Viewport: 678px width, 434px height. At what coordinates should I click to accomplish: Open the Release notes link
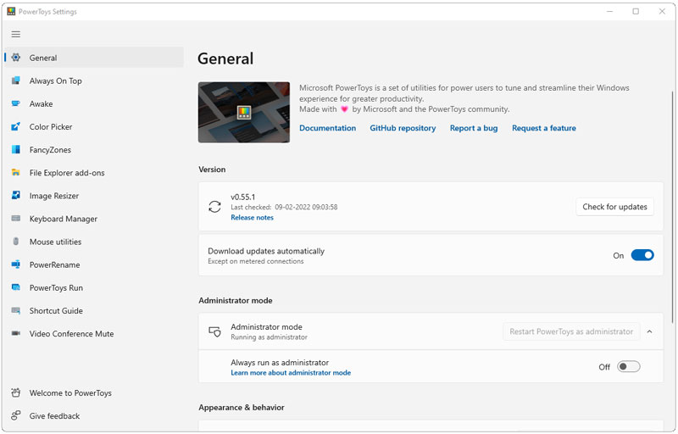252,218
